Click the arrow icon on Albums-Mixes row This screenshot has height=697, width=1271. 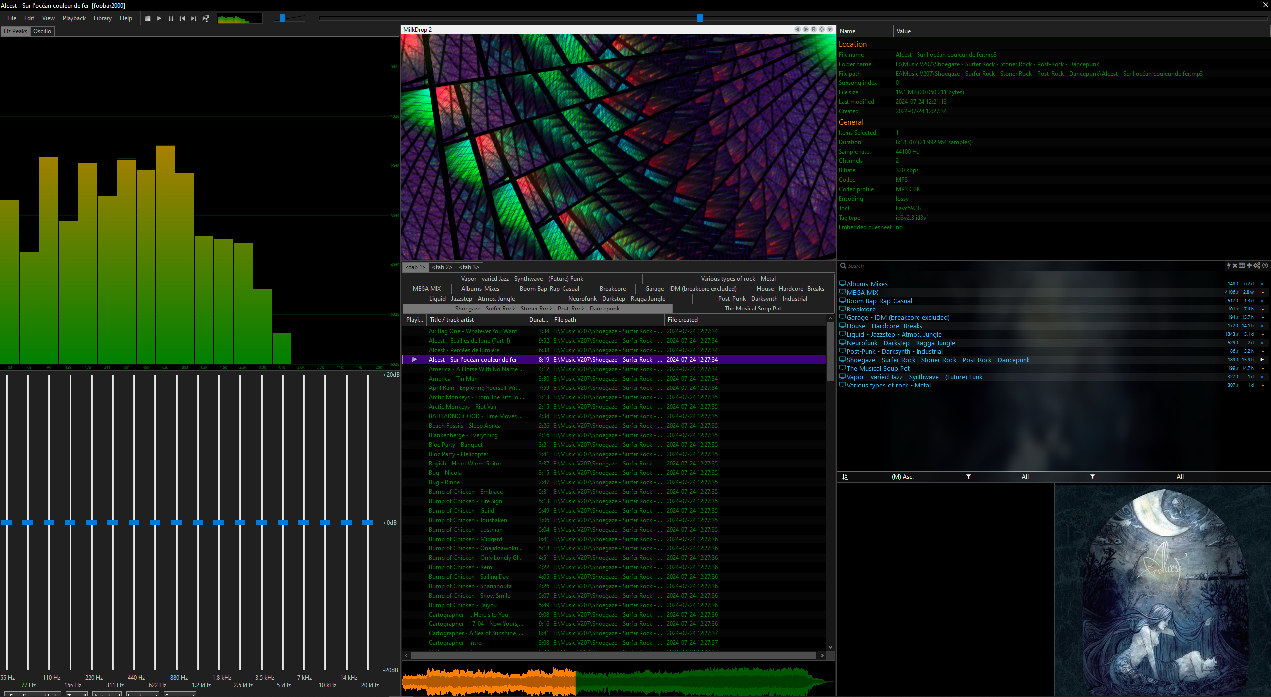[x=1262, y=284]
